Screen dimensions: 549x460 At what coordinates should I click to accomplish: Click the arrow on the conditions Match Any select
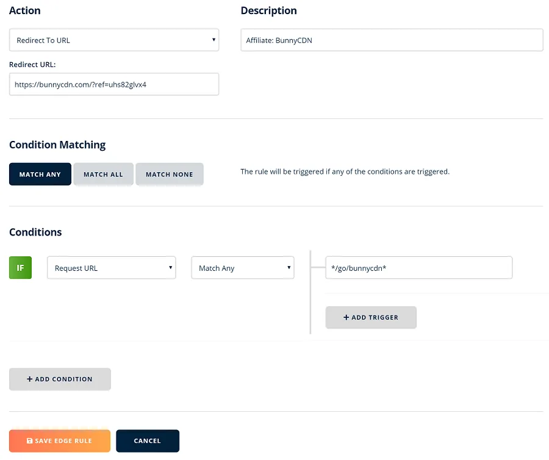click(x=289, y=268)
